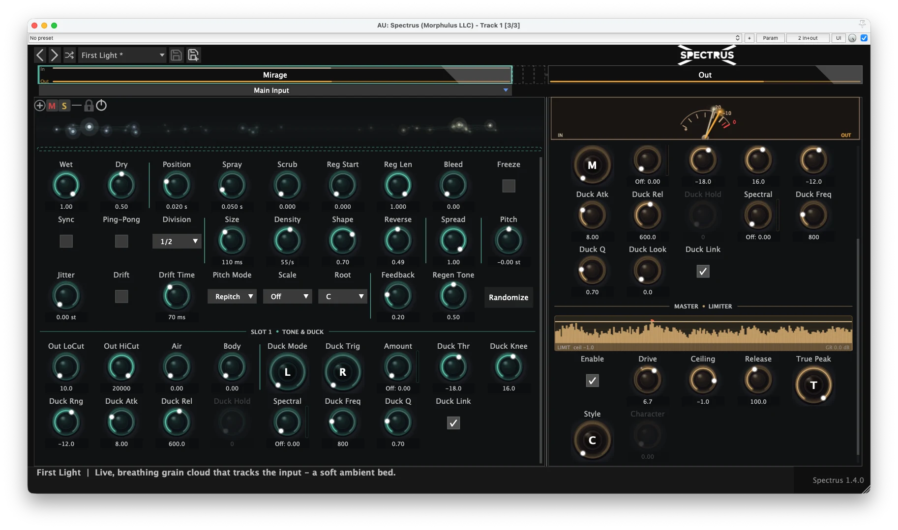898x530 pixels.
Task: Solo the slot with S button
Action: pyautogui.click(x=64, y=106)
